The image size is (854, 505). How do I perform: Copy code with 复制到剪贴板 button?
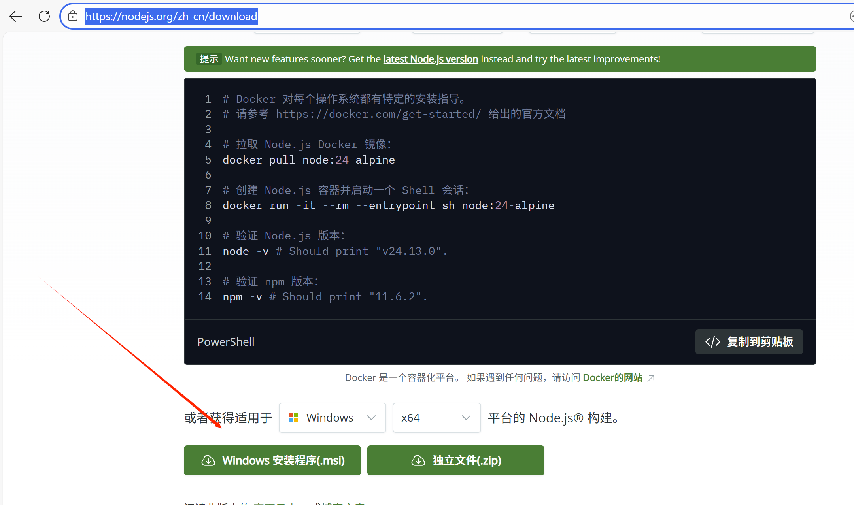pos(749,342)
